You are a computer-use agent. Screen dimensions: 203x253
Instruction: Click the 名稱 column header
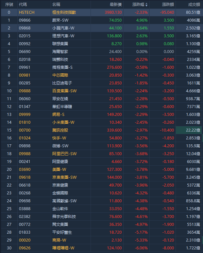56,5
